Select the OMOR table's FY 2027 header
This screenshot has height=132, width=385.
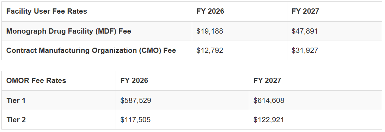[x=267, y=81]
